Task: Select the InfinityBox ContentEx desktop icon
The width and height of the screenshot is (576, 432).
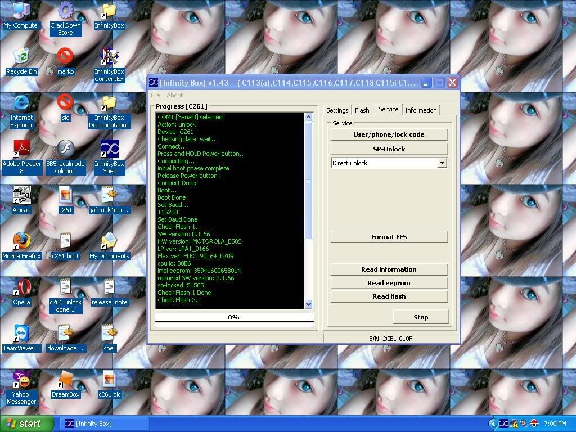Action: pyautogui.click(x=109, y=65)
